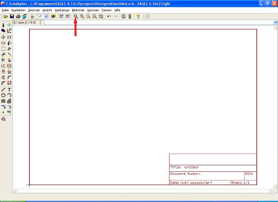Select the Move tool in the palette

(x=3, y=37)
